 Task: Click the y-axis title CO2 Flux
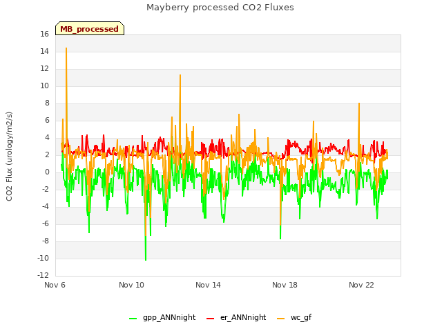coord(9,157)
